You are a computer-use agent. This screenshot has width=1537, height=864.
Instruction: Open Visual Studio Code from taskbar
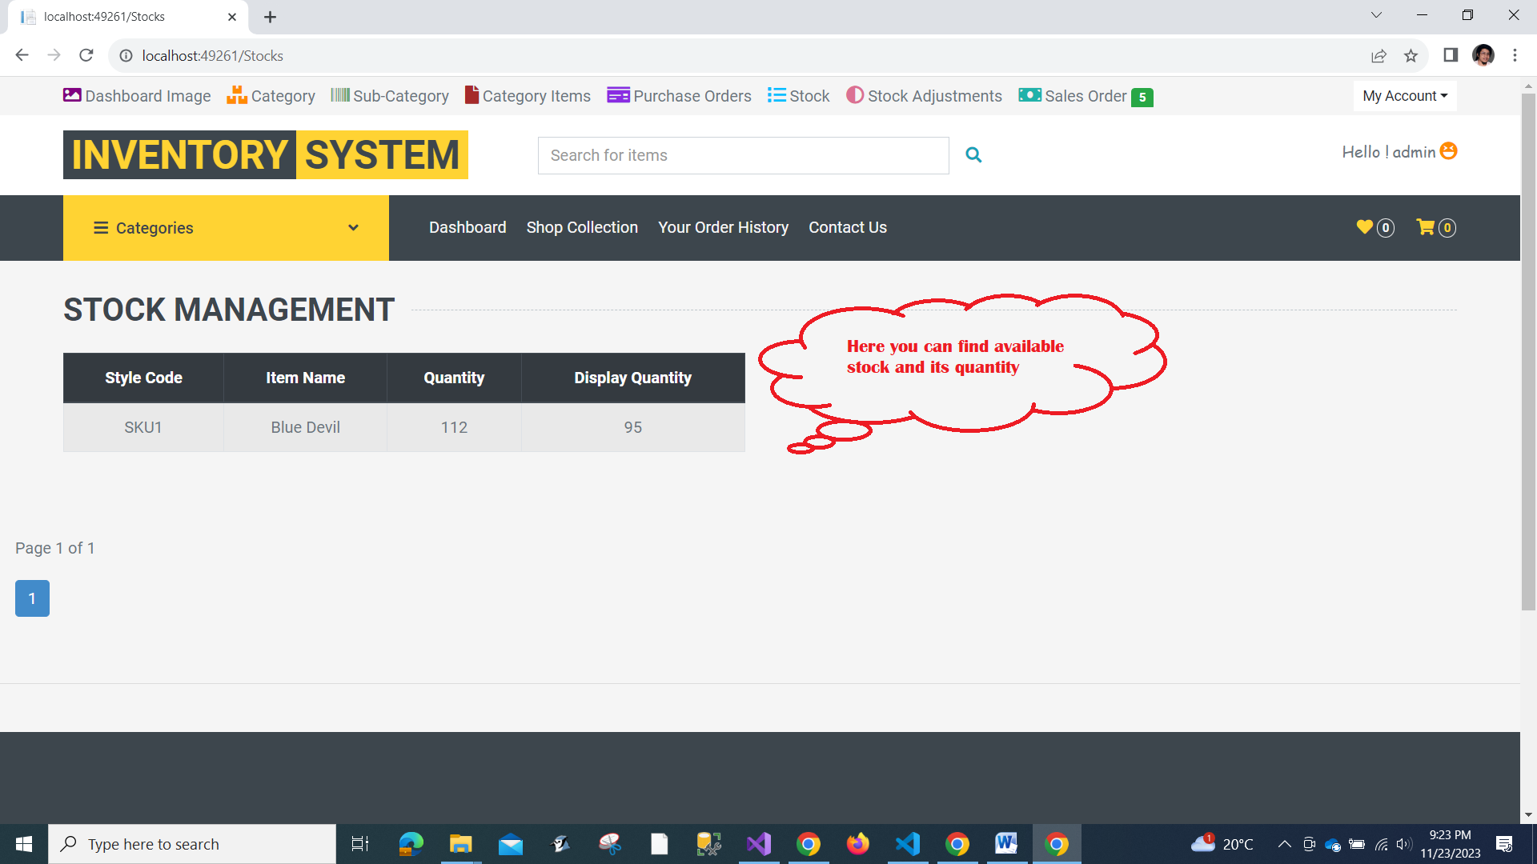coord(908,844)
